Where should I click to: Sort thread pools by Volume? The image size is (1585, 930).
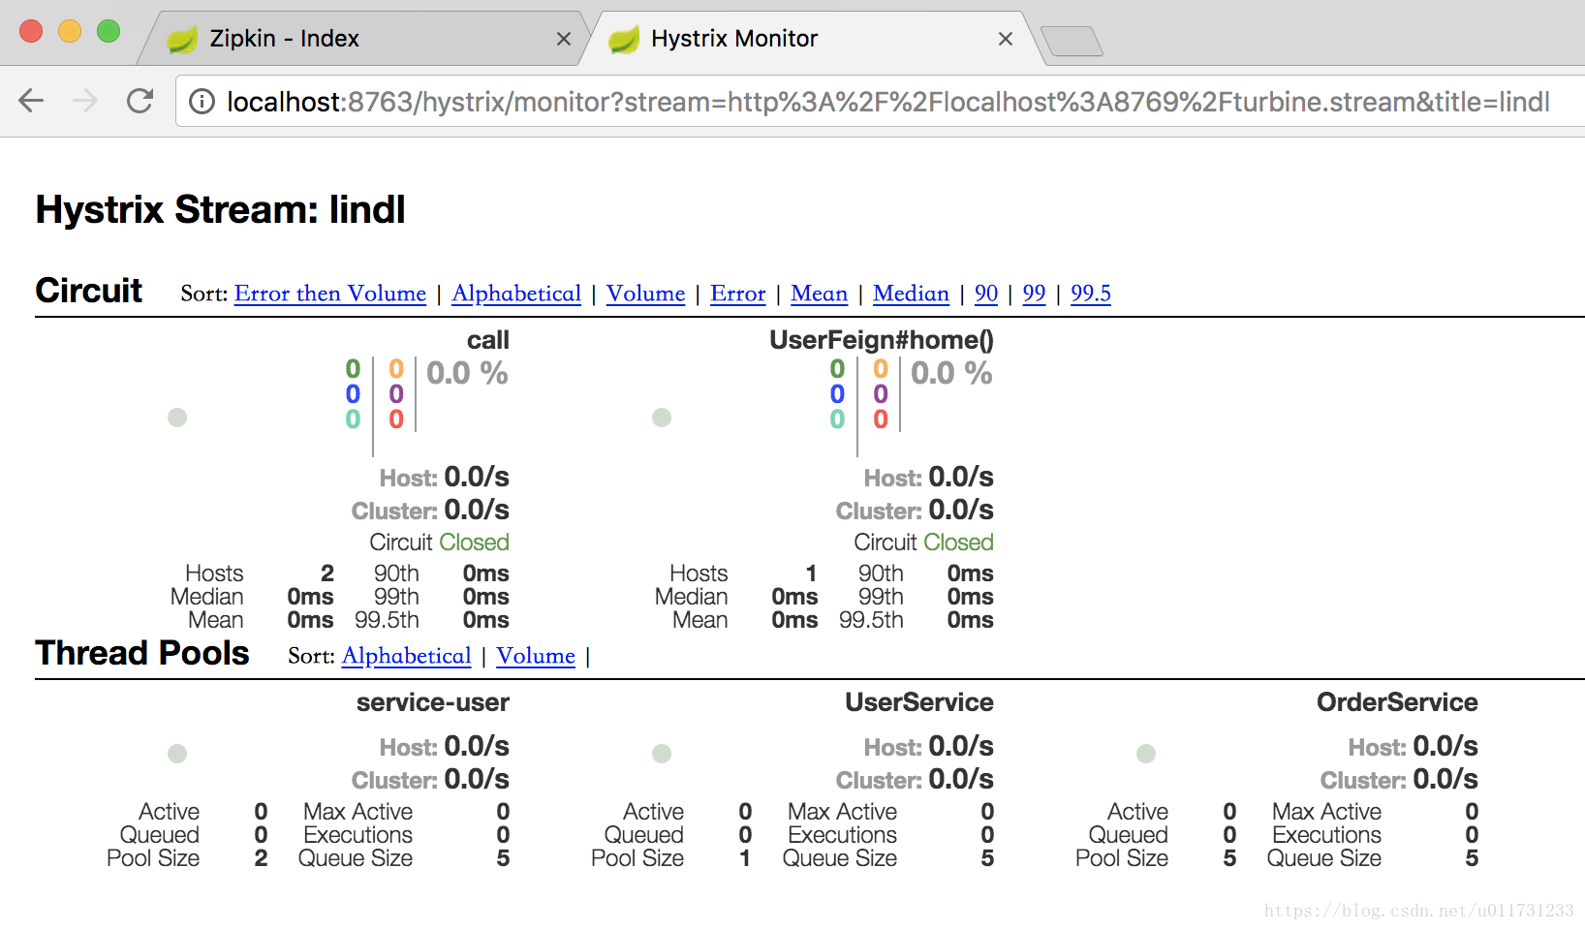pyautogui.click(x=536, y=656)
